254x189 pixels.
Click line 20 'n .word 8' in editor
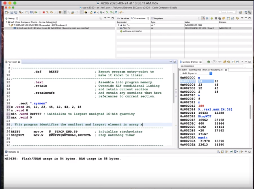19,110
